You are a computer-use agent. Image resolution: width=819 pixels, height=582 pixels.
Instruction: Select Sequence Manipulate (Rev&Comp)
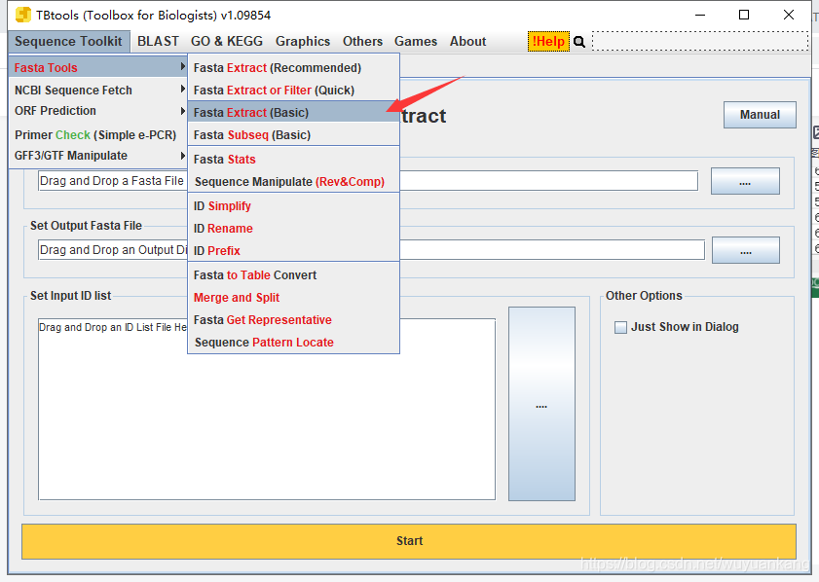293,182
